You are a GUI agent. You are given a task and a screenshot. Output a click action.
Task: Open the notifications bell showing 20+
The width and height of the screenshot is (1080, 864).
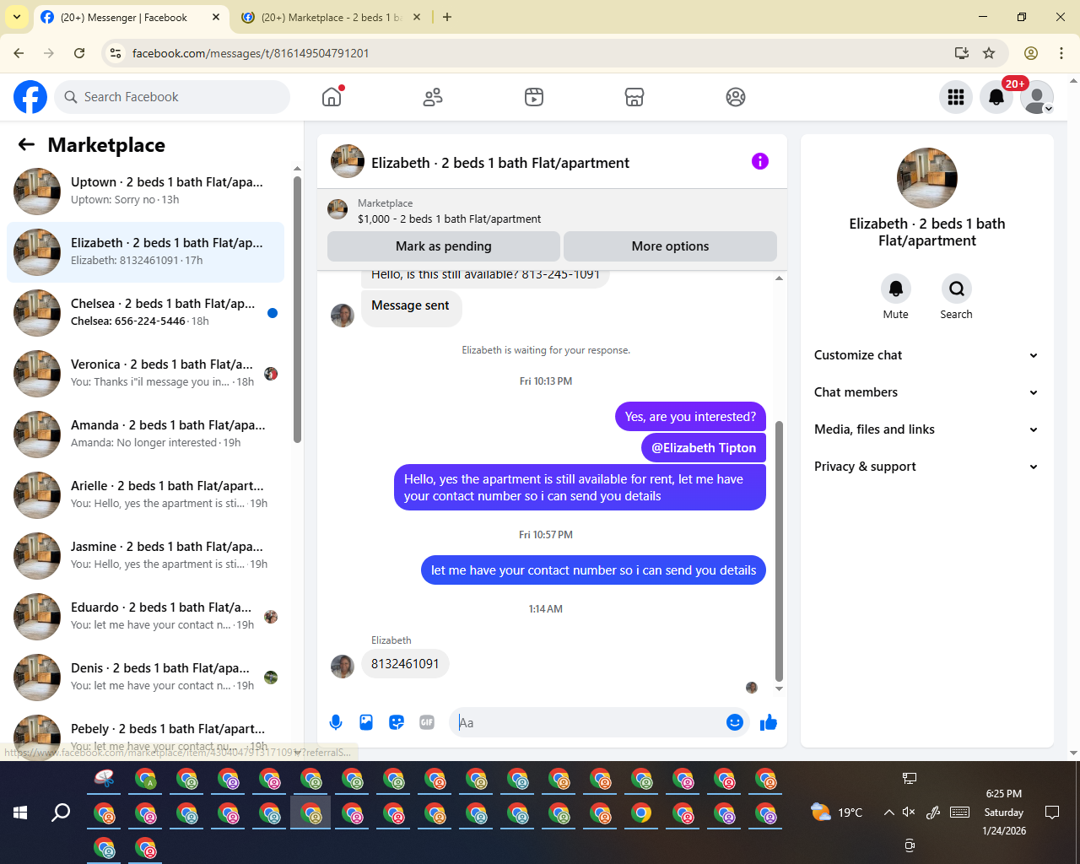pyautogui.click(x=996, y=97)
